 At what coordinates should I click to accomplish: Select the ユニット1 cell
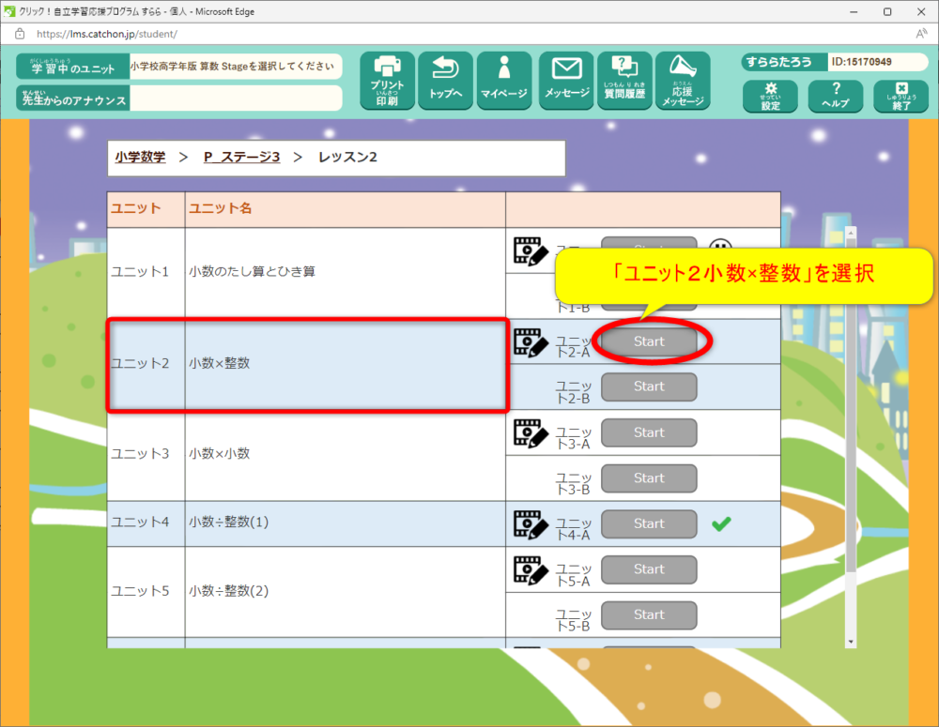(x=146, y=272)
